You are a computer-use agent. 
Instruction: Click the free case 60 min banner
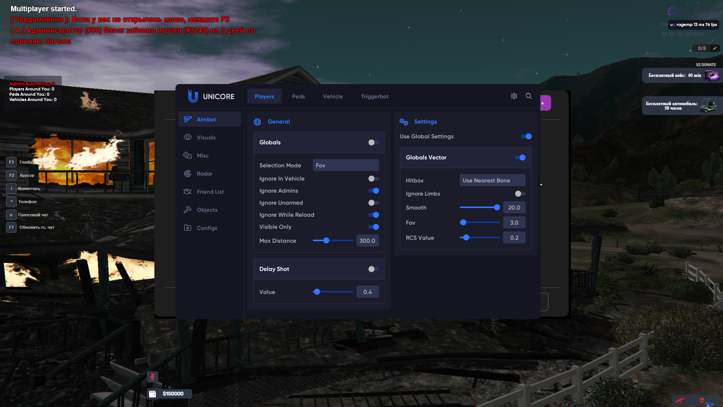(682, 75)
